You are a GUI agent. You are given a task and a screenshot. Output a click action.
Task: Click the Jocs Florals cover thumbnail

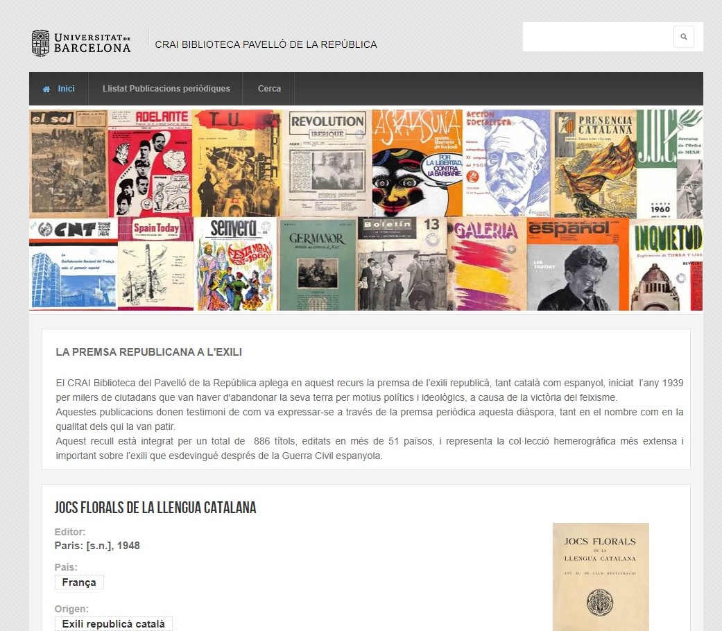[601, 577]
